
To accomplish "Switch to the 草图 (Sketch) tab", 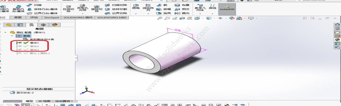I will coord(18,17).
